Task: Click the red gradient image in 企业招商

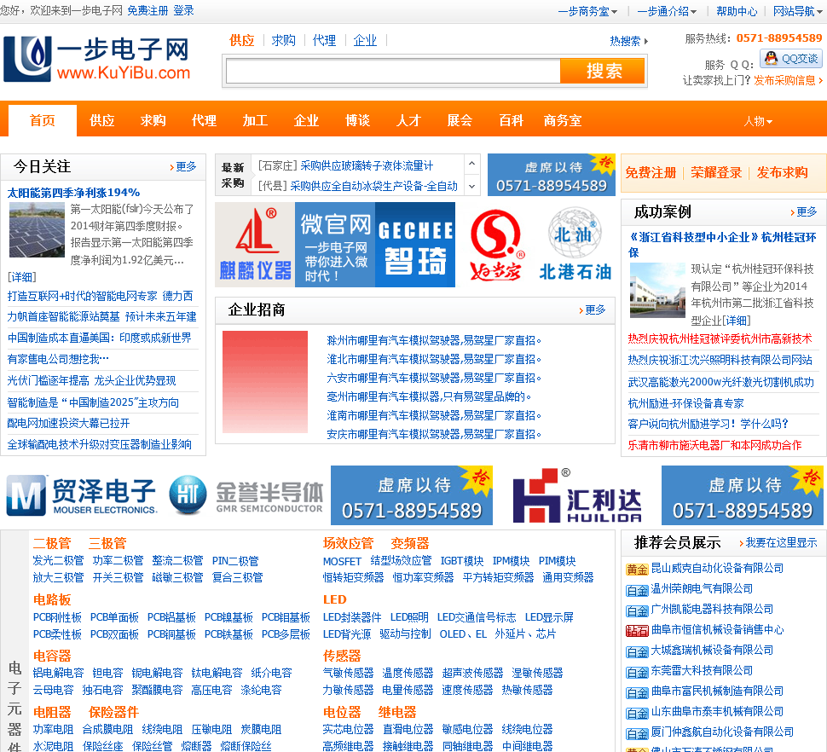Action: coord(265,382)
